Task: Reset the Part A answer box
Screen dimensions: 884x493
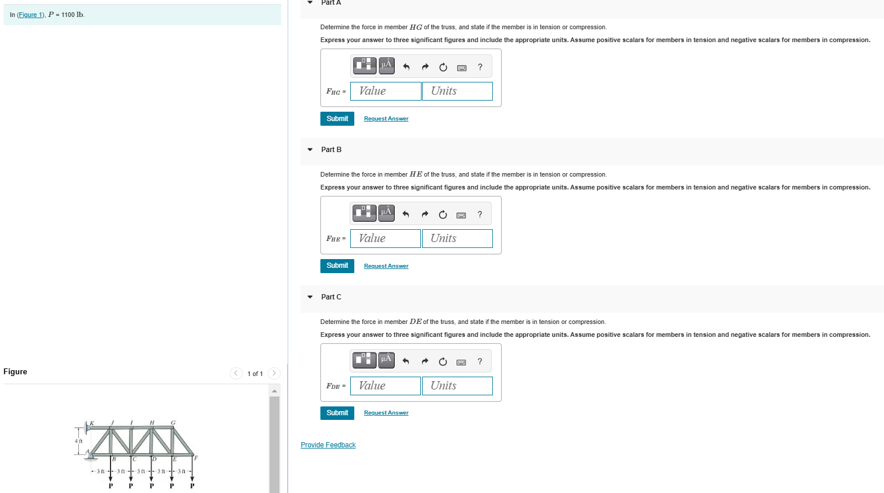Action: (x=443, y=67)
